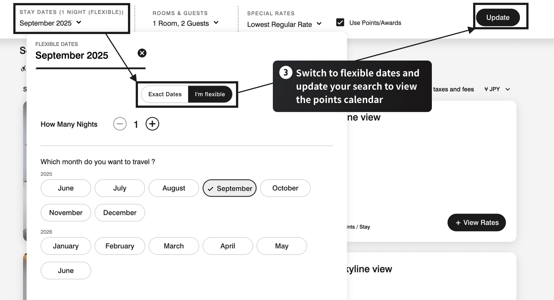Pick August 2025 month chip
Image resolution: width=554 pixels, height=300 pixels.
(x=174, y=188)
